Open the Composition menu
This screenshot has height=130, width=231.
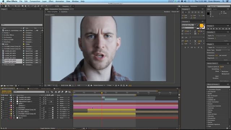tap(35, 1)
